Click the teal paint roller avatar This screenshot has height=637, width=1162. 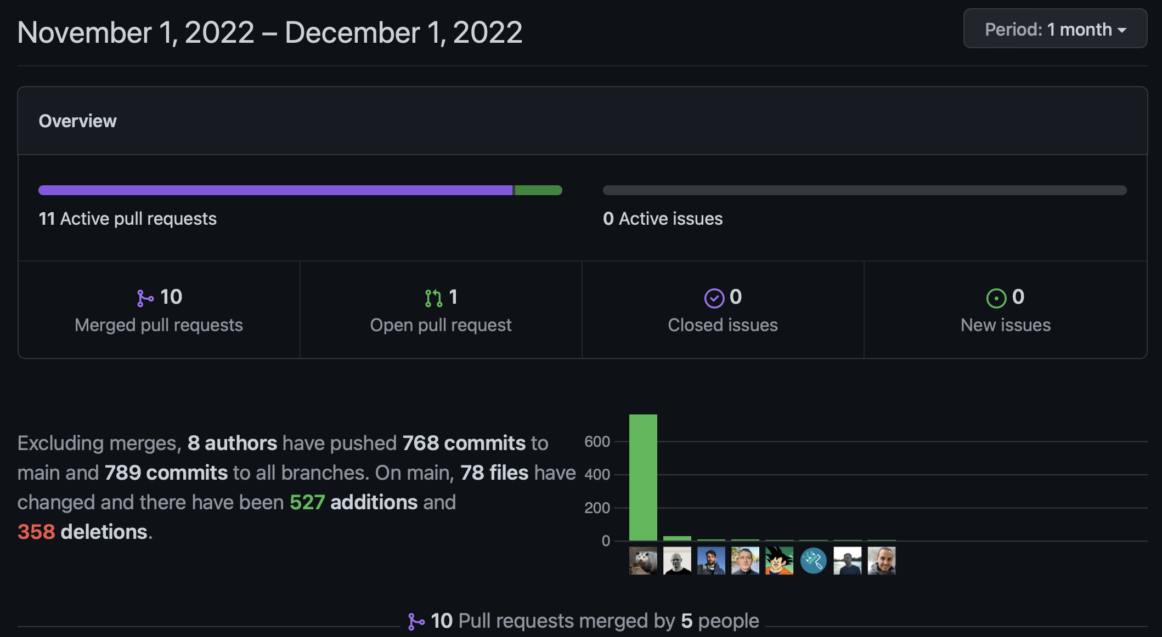click(x=813, y=560)
